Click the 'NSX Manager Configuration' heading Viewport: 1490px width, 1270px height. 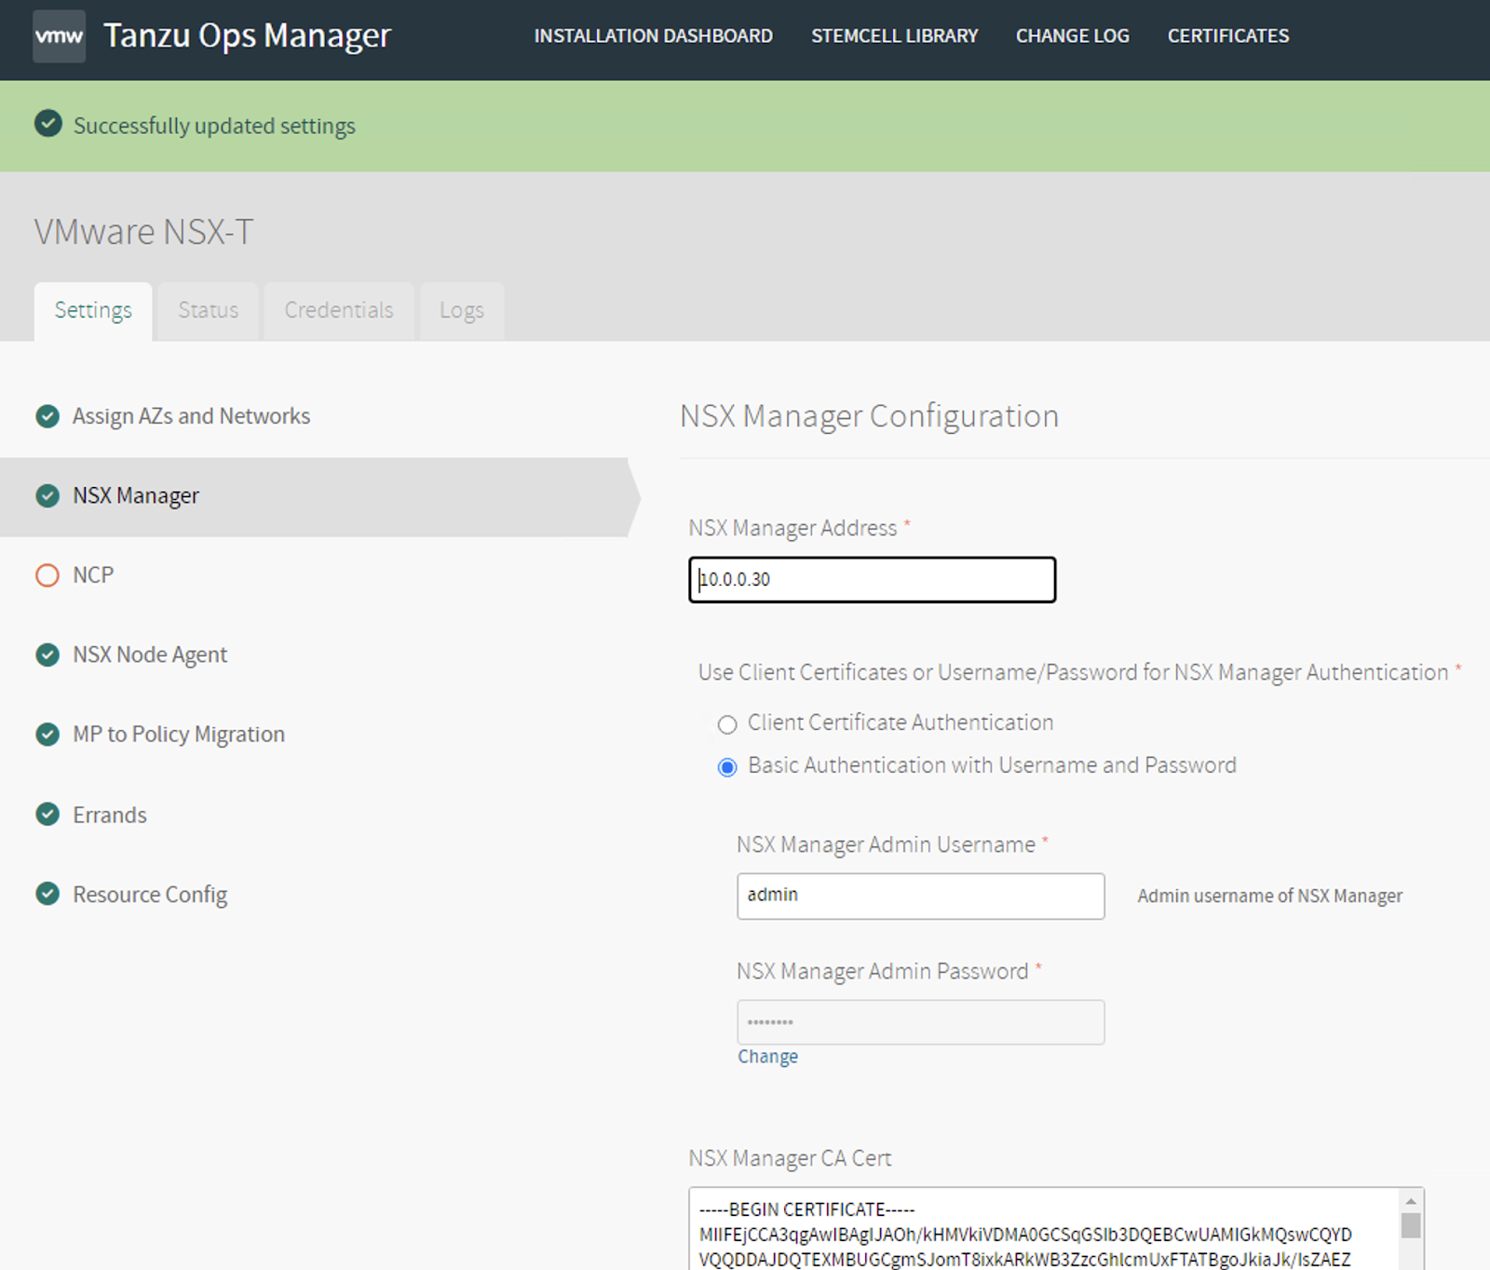pyautogui.click(x=869, y=416)
